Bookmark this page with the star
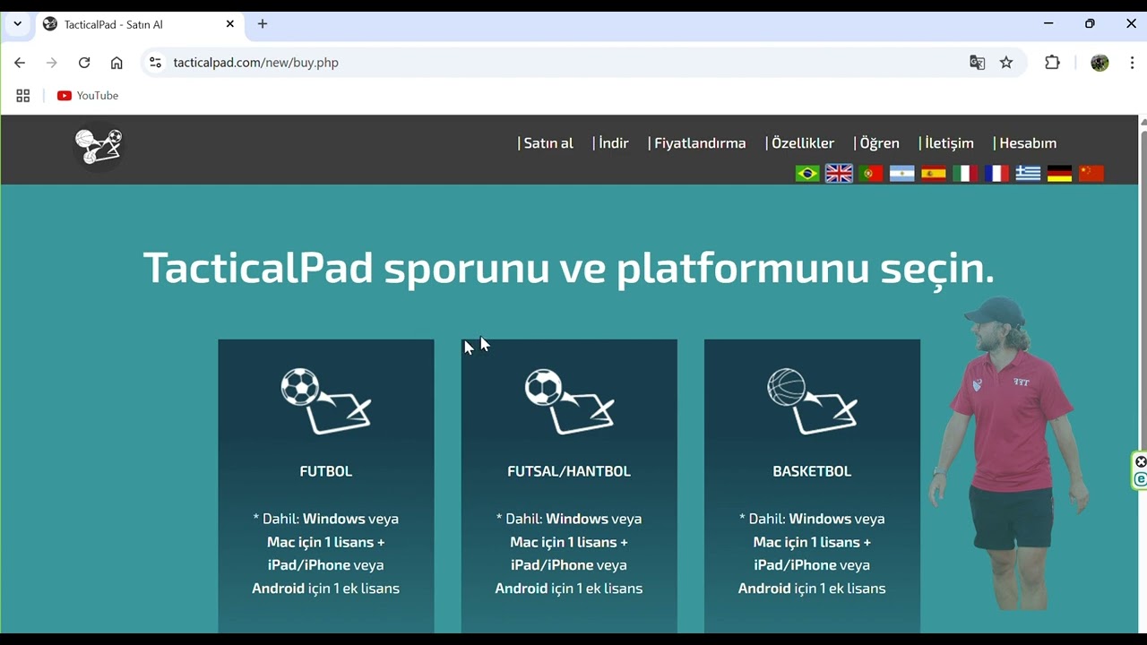 [1006, 63]
